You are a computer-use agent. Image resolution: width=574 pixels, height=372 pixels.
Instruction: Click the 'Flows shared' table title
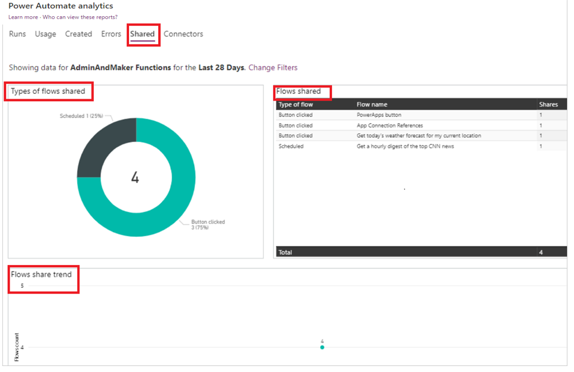point(298,92)
